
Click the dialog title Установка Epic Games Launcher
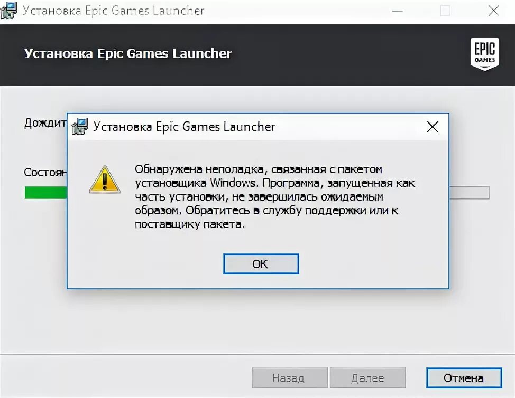click(184, 127)
